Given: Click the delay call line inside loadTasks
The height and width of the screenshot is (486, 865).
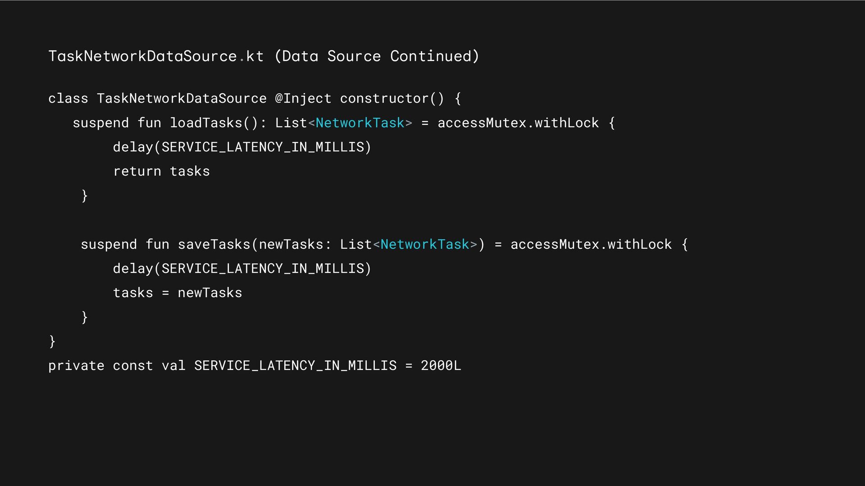Looking at the screenshot, I should click(x=242, y=147).
